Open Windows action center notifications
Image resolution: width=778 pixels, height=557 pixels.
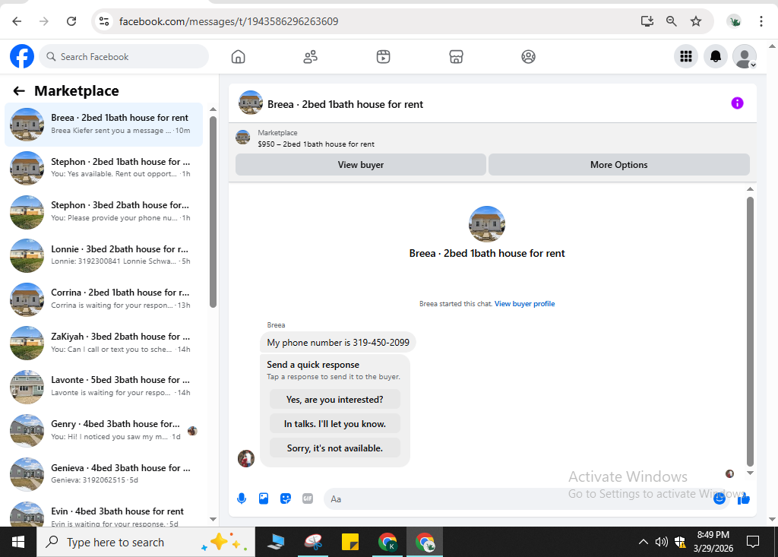(x=753, y=542)
